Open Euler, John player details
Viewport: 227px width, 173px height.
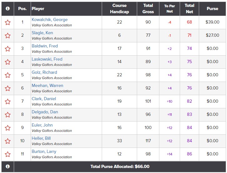(42, 125)
